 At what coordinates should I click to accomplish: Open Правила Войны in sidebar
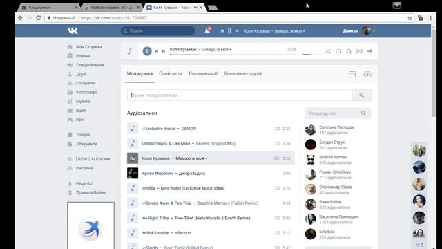pos(87,192)
